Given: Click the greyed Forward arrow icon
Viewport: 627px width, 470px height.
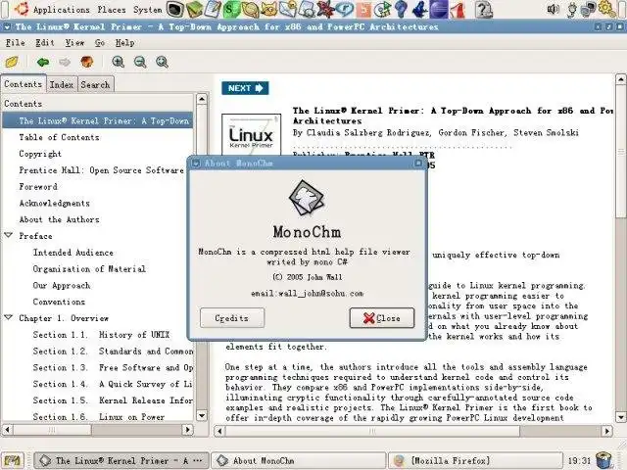Looking at the screenshot, I should point(65,62).
